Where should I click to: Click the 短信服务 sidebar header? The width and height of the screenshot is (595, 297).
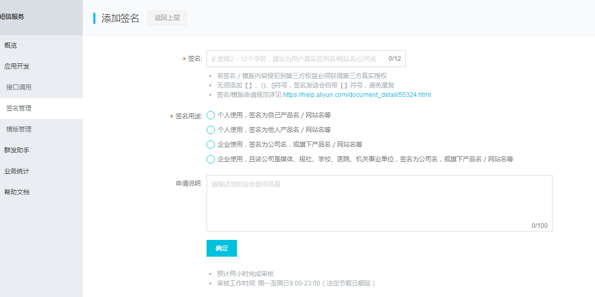point(13,17)
